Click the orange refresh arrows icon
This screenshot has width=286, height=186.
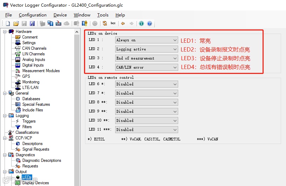(105, 23)
